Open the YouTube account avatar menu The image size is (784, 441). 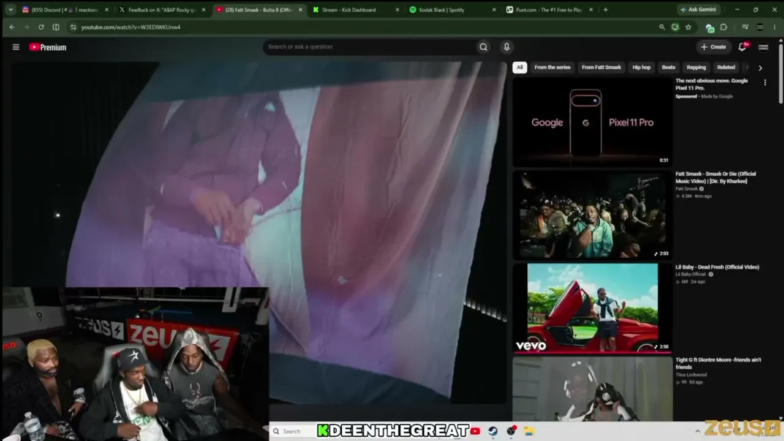coord(763,47)
